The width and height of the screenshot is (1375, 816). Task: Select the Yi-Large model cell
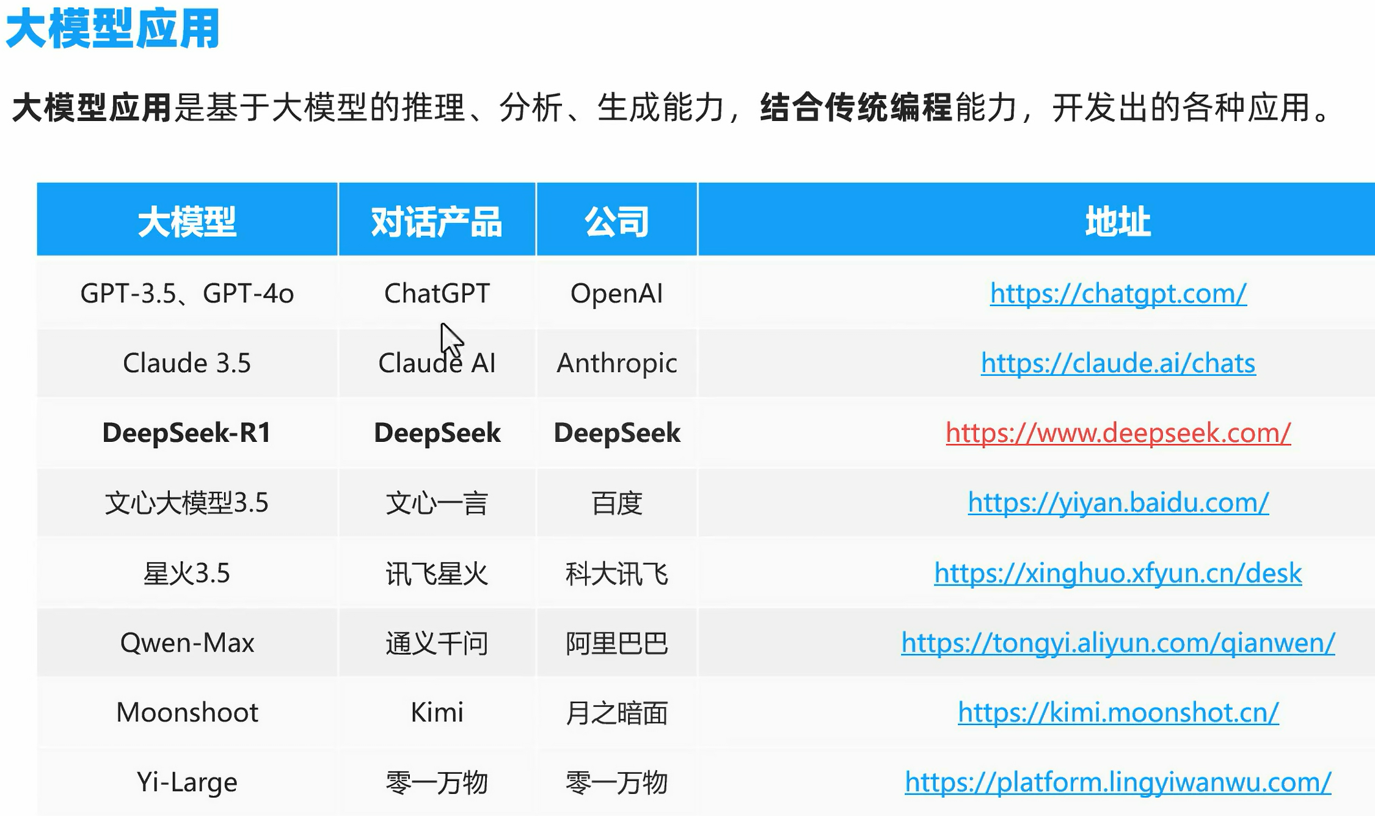[x=187, y=782]
